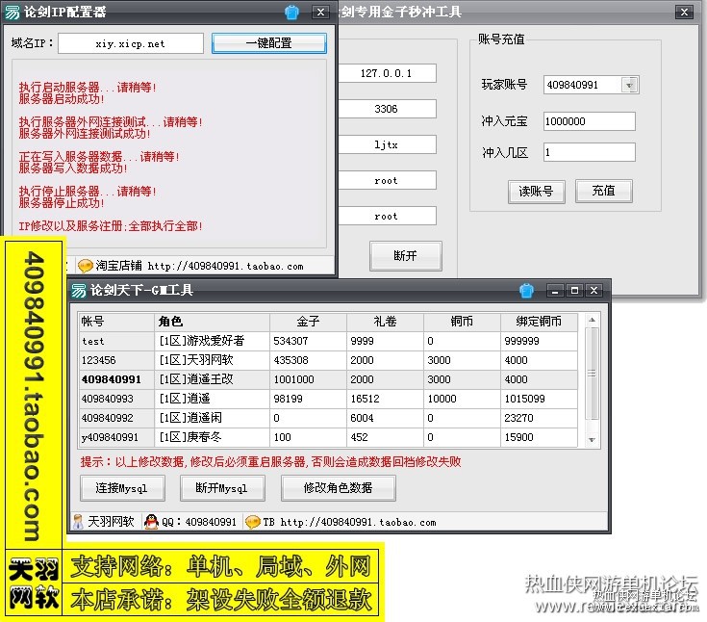Focus the 域名IP field with xiy.xicp.net
707x622 pixels.
coord(131,43)
